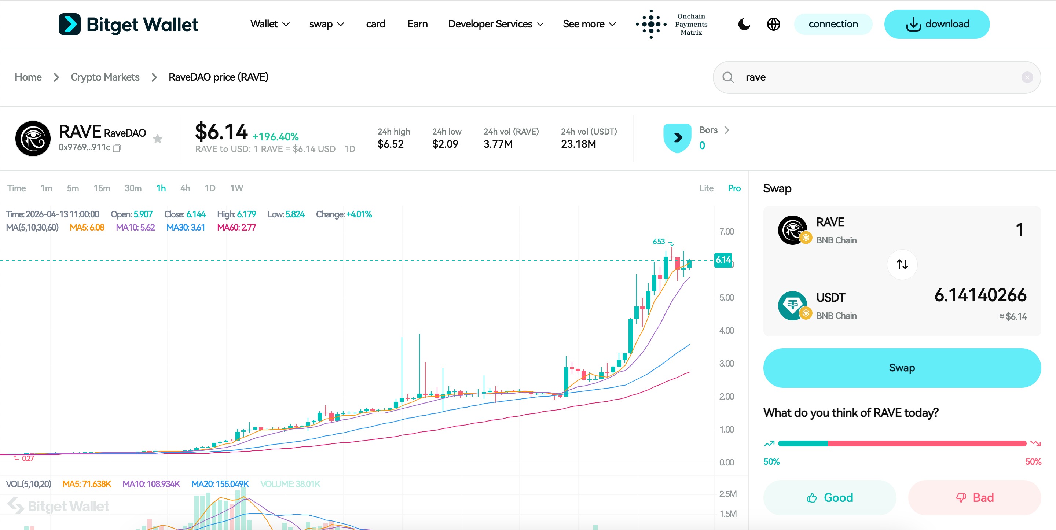1056x530 pixels.
Task: Open the Earn menu item
Action: click(x=417, y=24)
